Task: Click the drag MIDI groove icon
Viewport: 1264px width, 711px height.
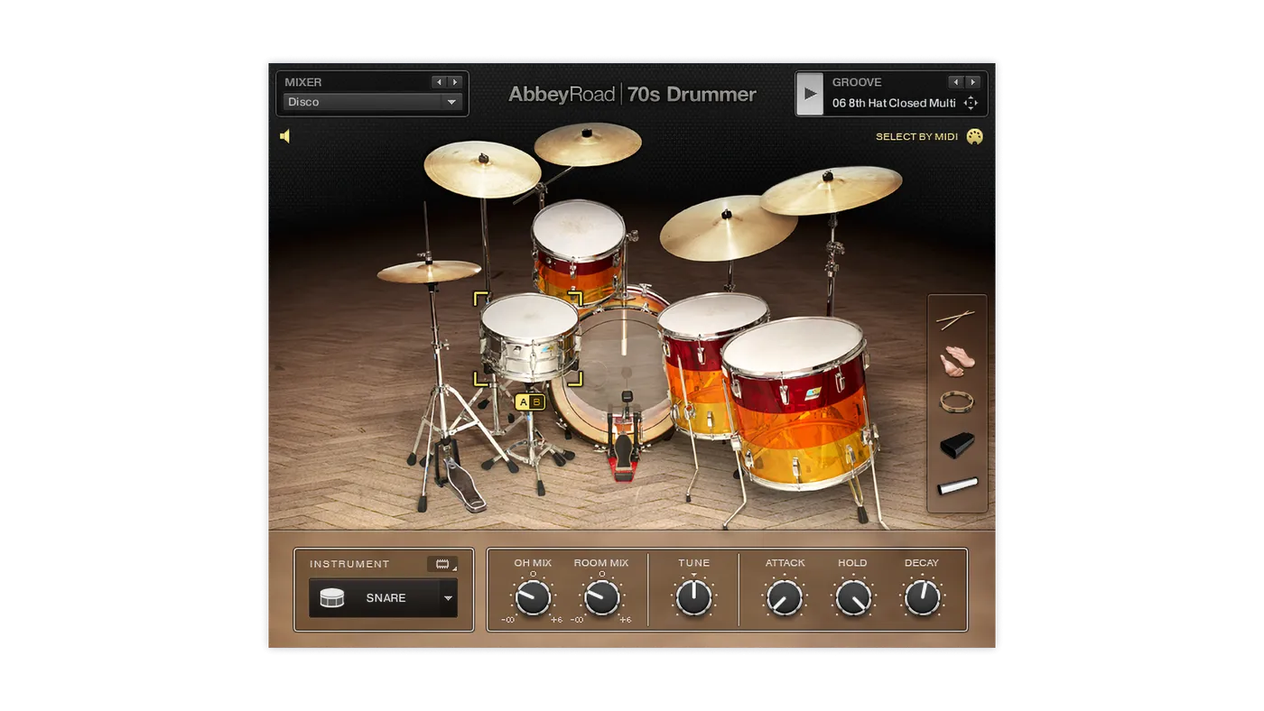Action: point(971,103)
